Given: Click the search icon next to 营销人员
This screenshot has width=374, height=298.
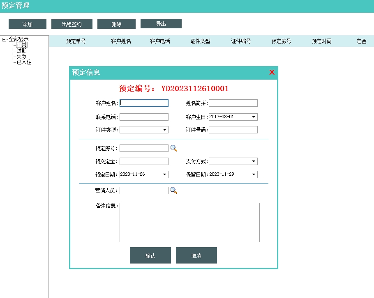Looking at the screenshot, I should coord(174,190).
